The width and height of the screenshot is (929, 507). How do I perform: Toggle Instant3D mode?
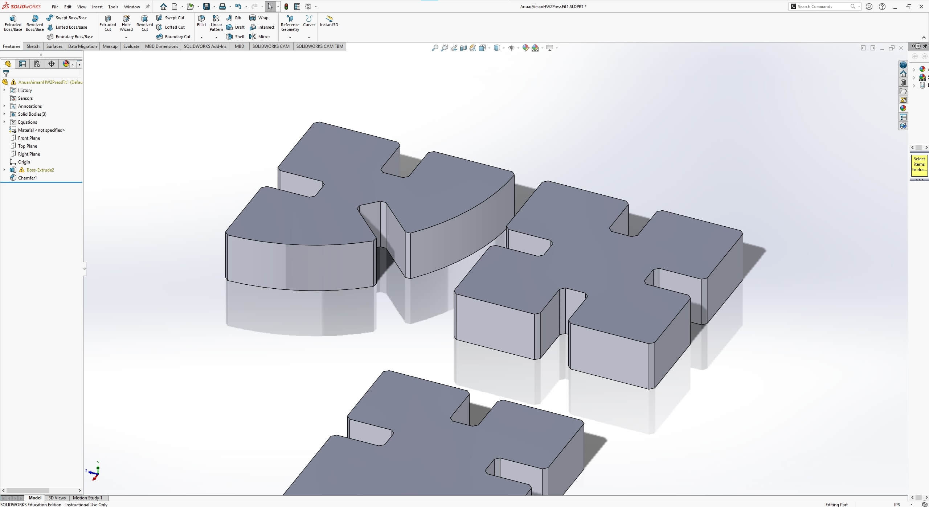point(329,21)
